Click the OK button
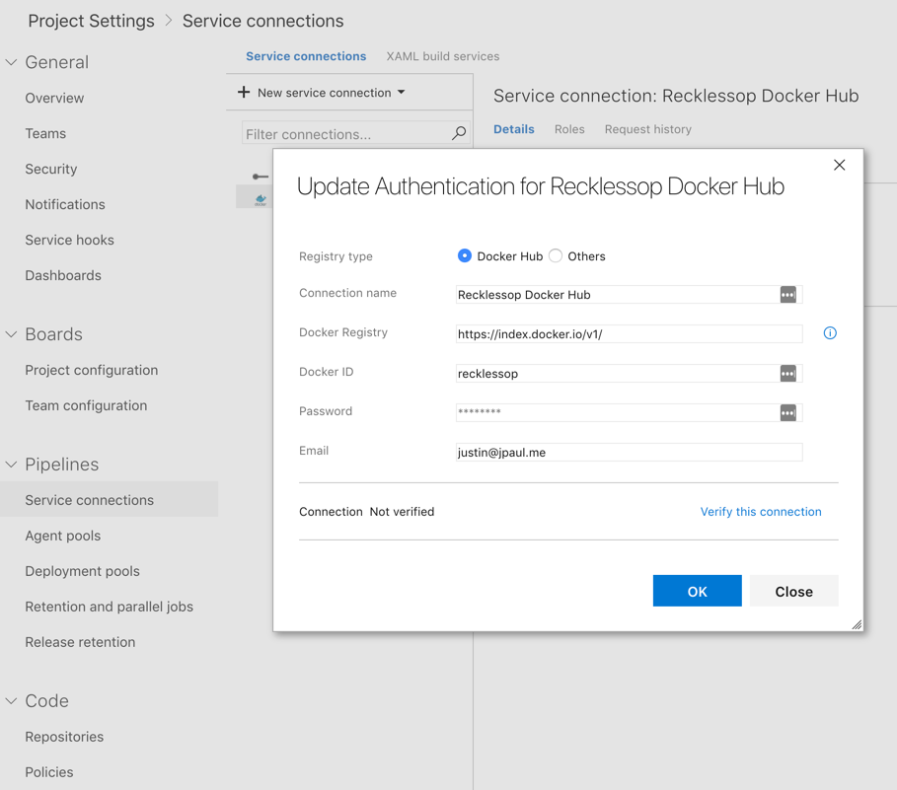 click(x=698, y=591)
